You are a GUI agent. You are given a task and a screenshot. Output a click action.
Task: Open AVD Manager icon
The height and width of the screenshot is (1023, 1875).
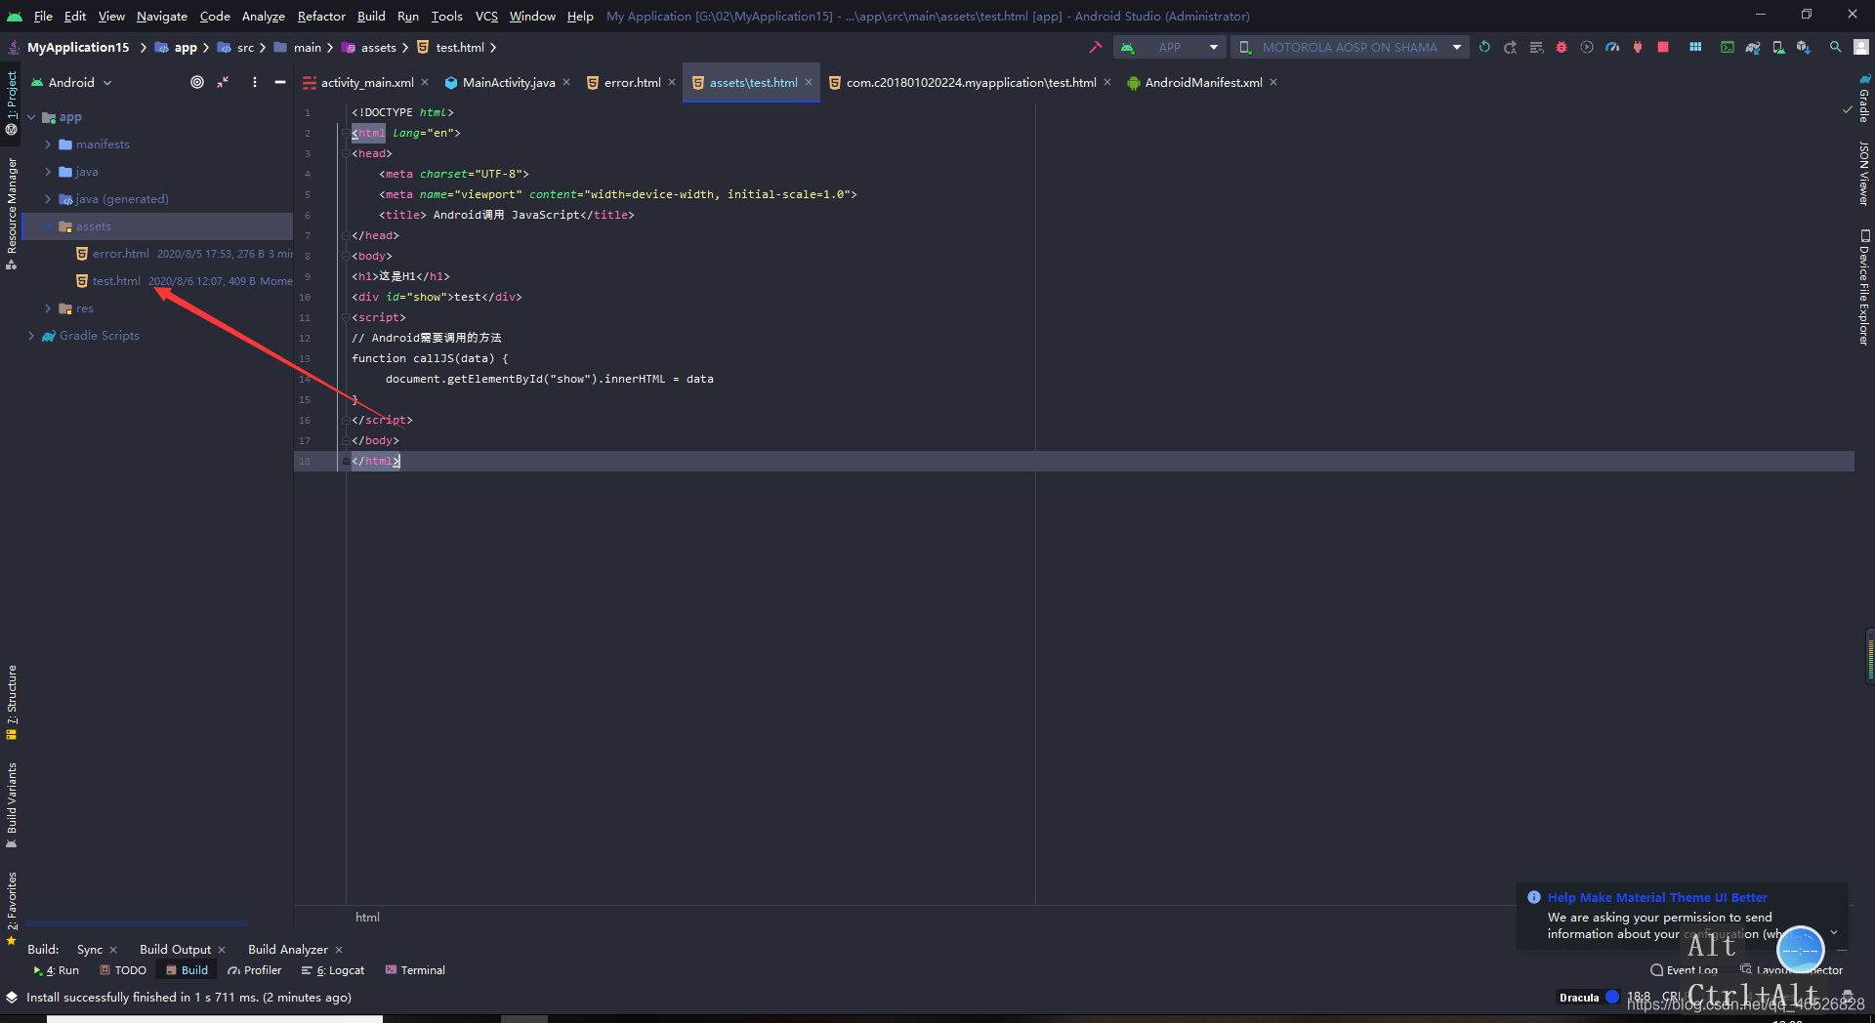coord(1778,47)
